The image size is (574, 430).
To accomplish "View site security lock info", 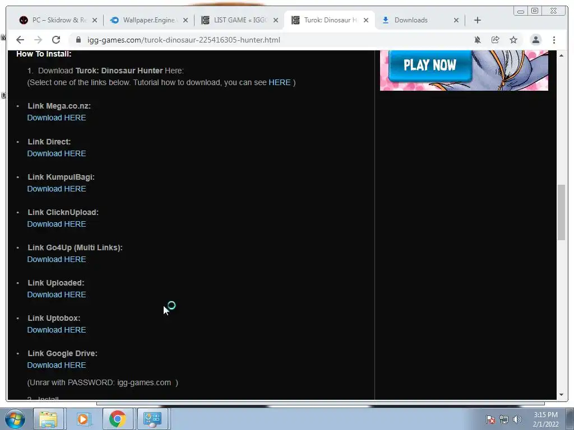I will (x=78, y=40).
